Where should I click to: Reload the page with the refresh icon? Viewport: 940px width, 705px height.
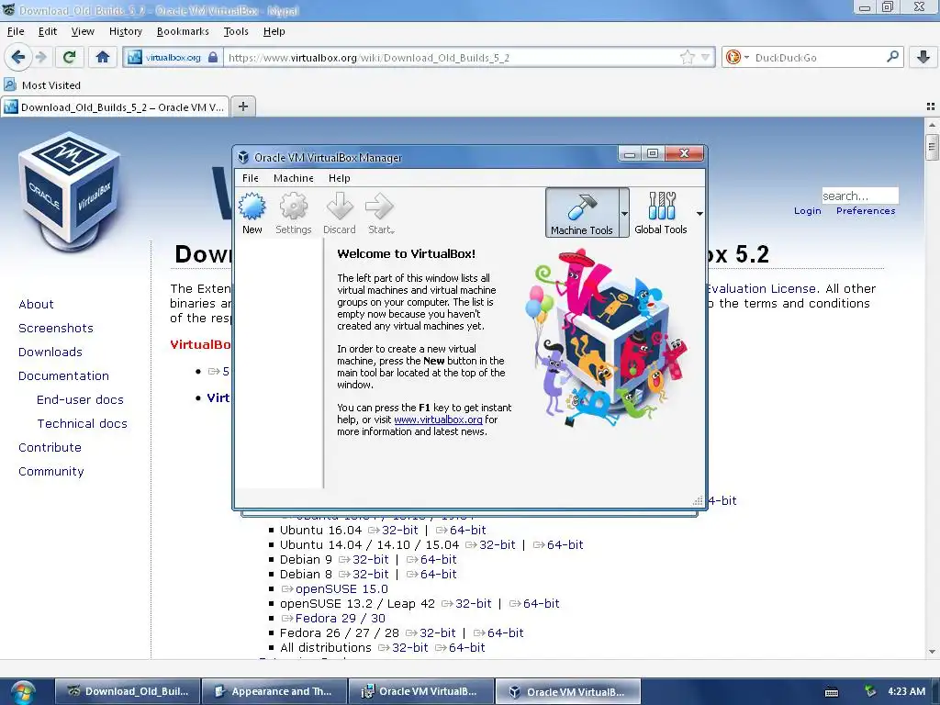tap(69, 57)
